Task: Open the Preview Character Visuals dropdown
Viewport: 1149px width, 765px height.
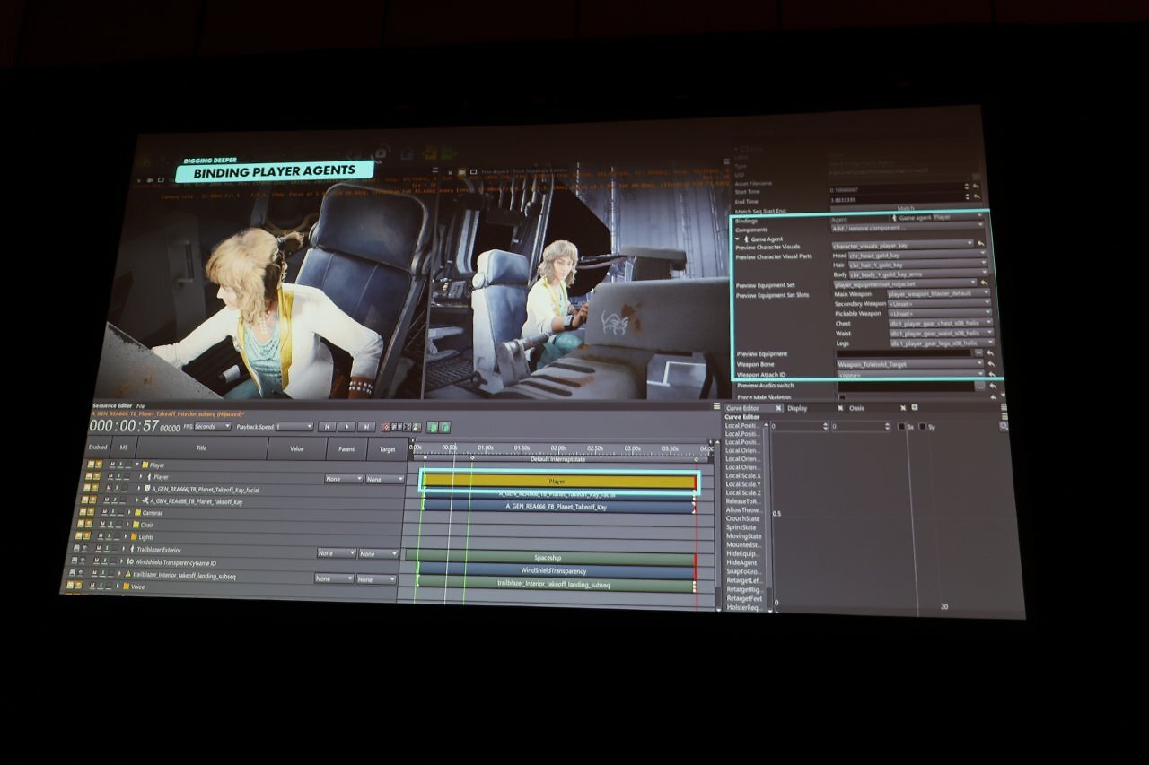Action: pos(903,244)
